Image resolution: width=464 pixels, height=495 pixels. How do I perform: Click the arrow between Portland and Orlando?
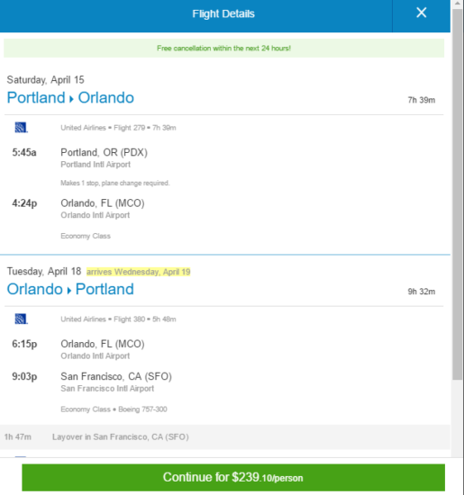pos(71,99)
